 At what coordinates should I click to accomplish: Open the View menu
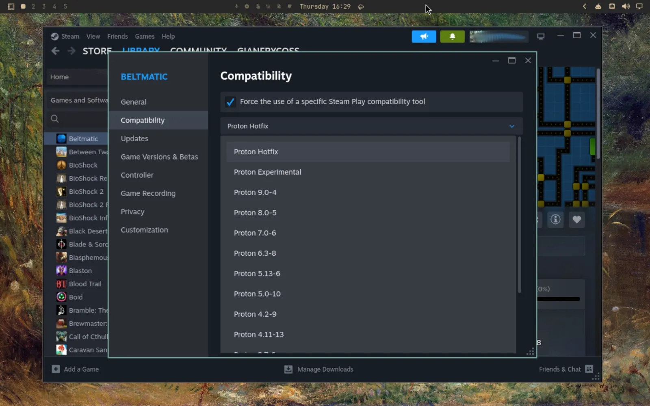(93, 37)
